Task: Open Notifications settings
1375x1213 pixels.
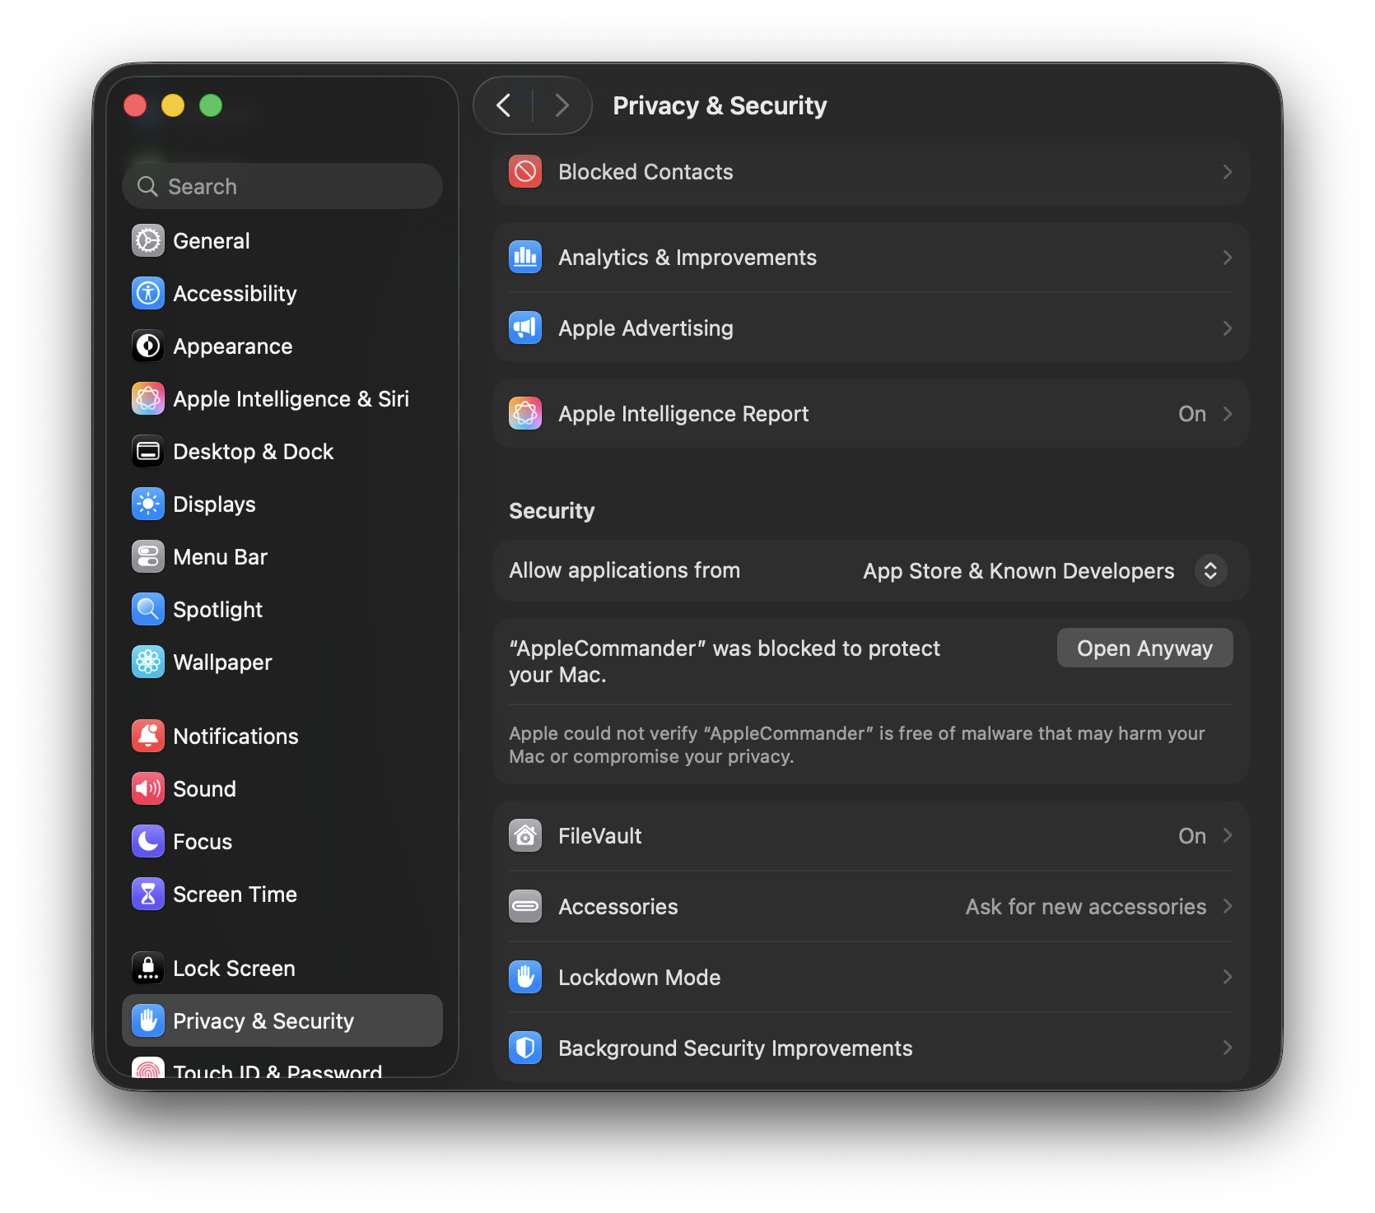Action: coord(282,737)
